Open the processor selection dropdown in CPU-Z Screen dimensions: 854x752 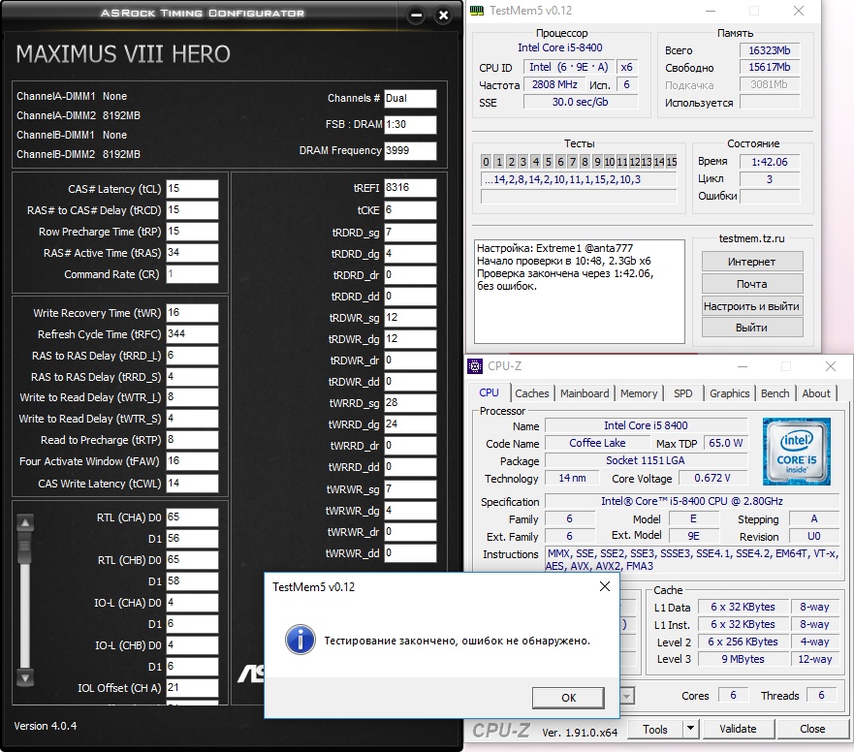coord(627,696)
